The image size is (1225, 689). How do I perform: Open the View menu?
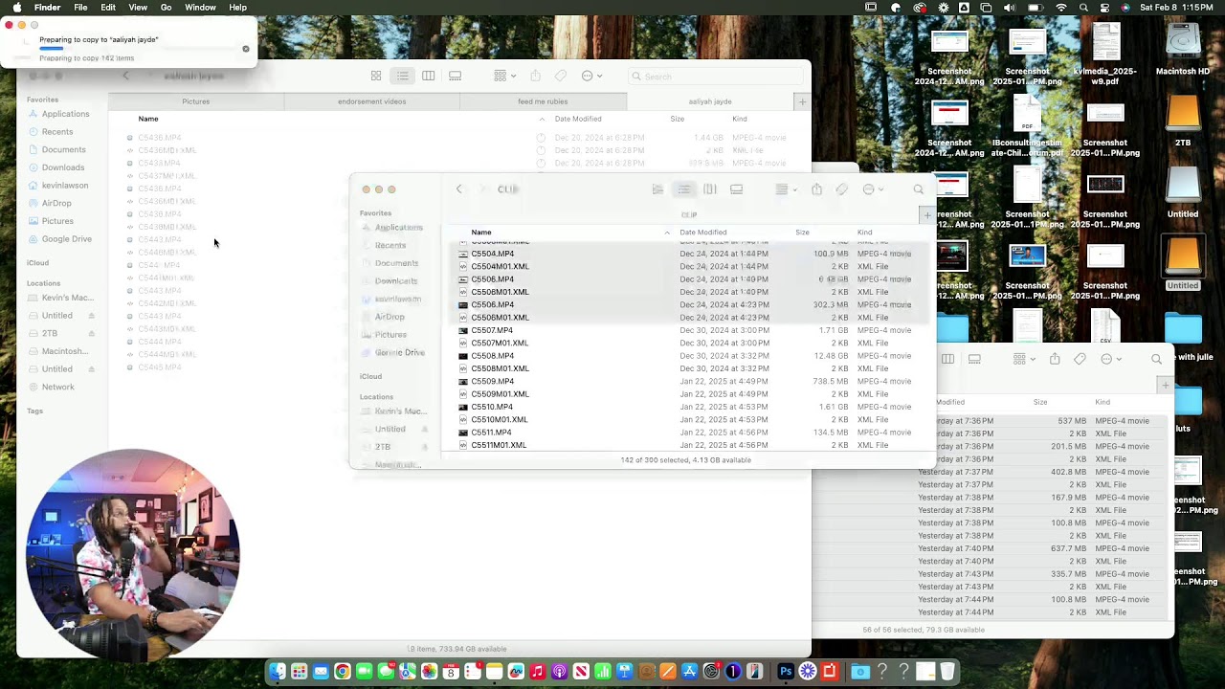(138, 8)
